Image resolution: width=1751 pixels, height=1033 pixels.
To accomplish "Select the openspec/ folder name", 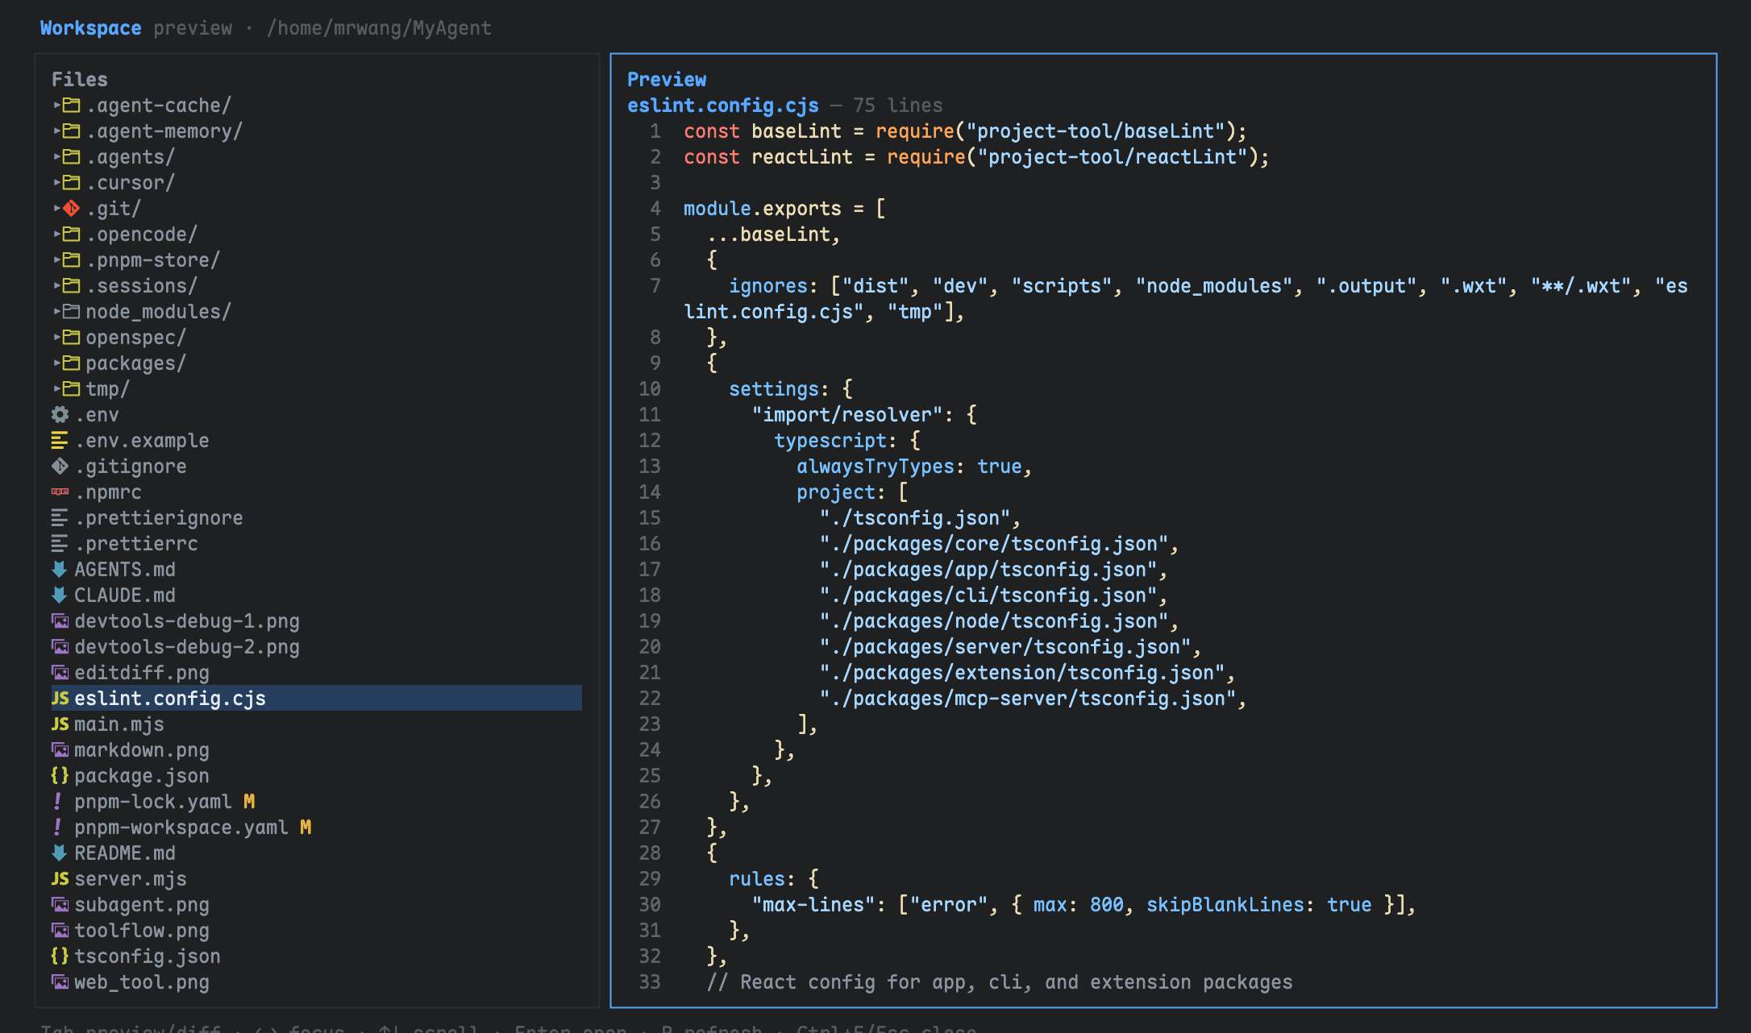I will pyautogui.click(x=135, y=338).
